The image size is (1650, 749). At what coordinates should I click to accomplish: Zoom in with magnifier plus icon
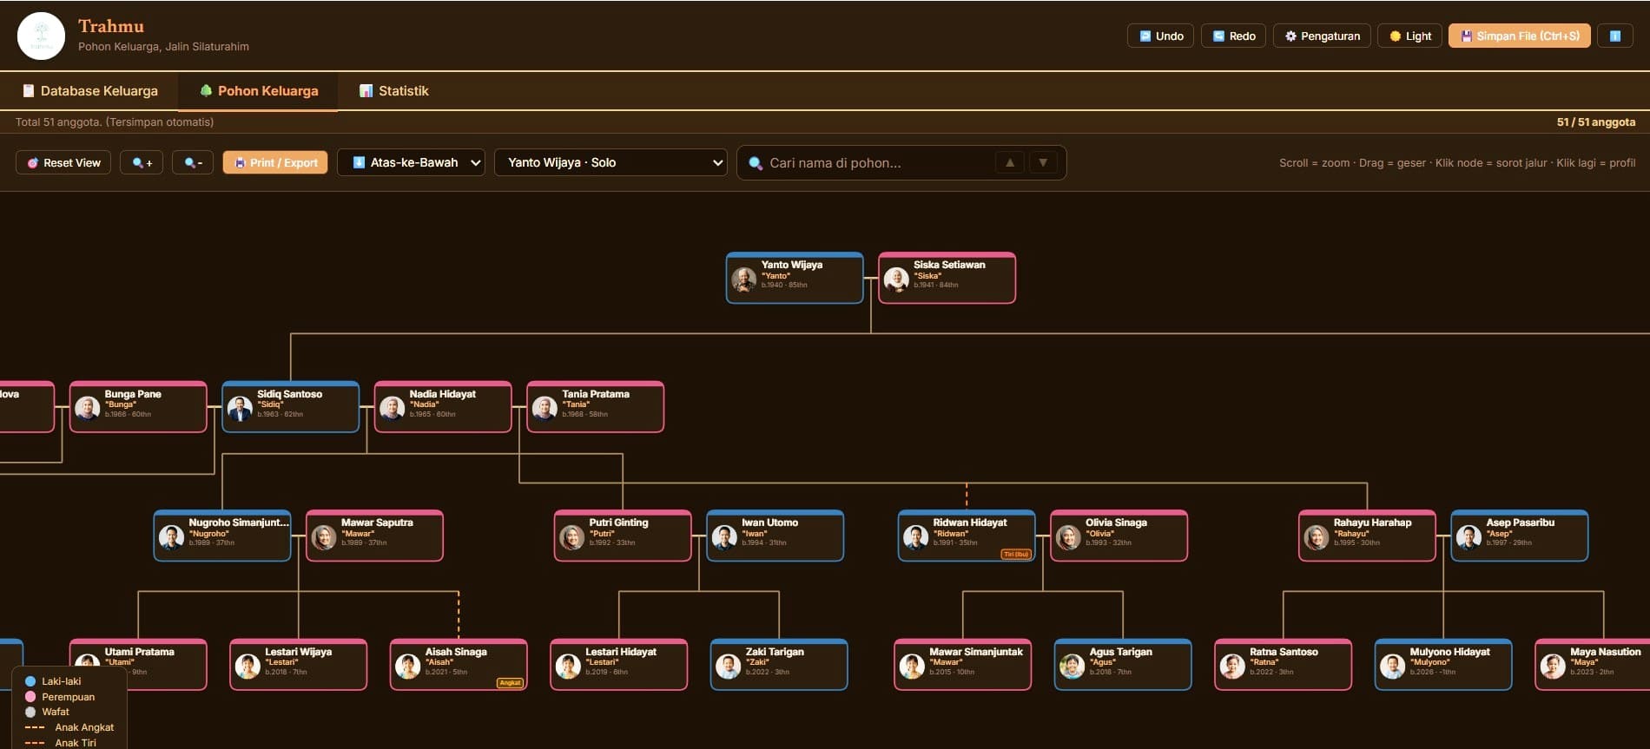(142, 162)
